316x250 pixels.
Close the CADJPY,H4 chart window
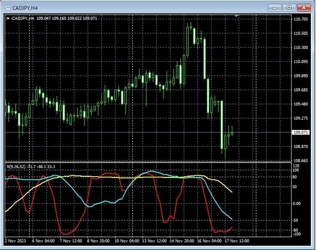coord(304,8)
